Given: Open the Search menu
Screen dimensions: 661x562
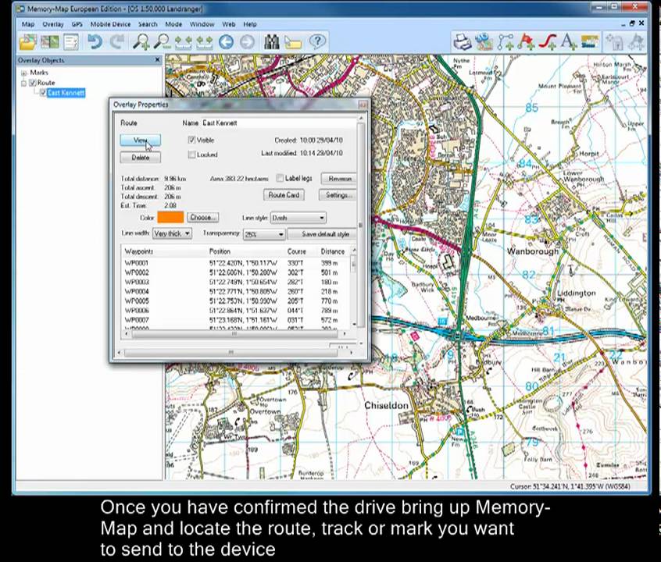Looking at the screenshot, I should 148,24.
